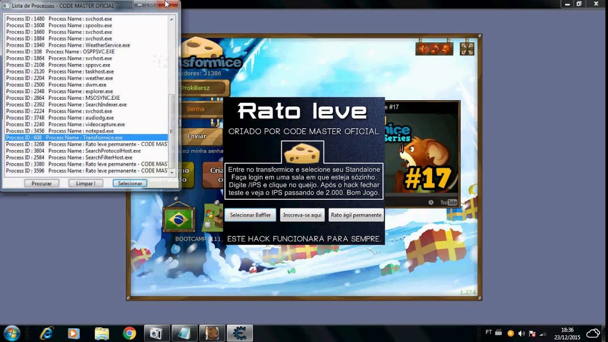Select process ID 1480 svchost.exe row

[86, 19]
